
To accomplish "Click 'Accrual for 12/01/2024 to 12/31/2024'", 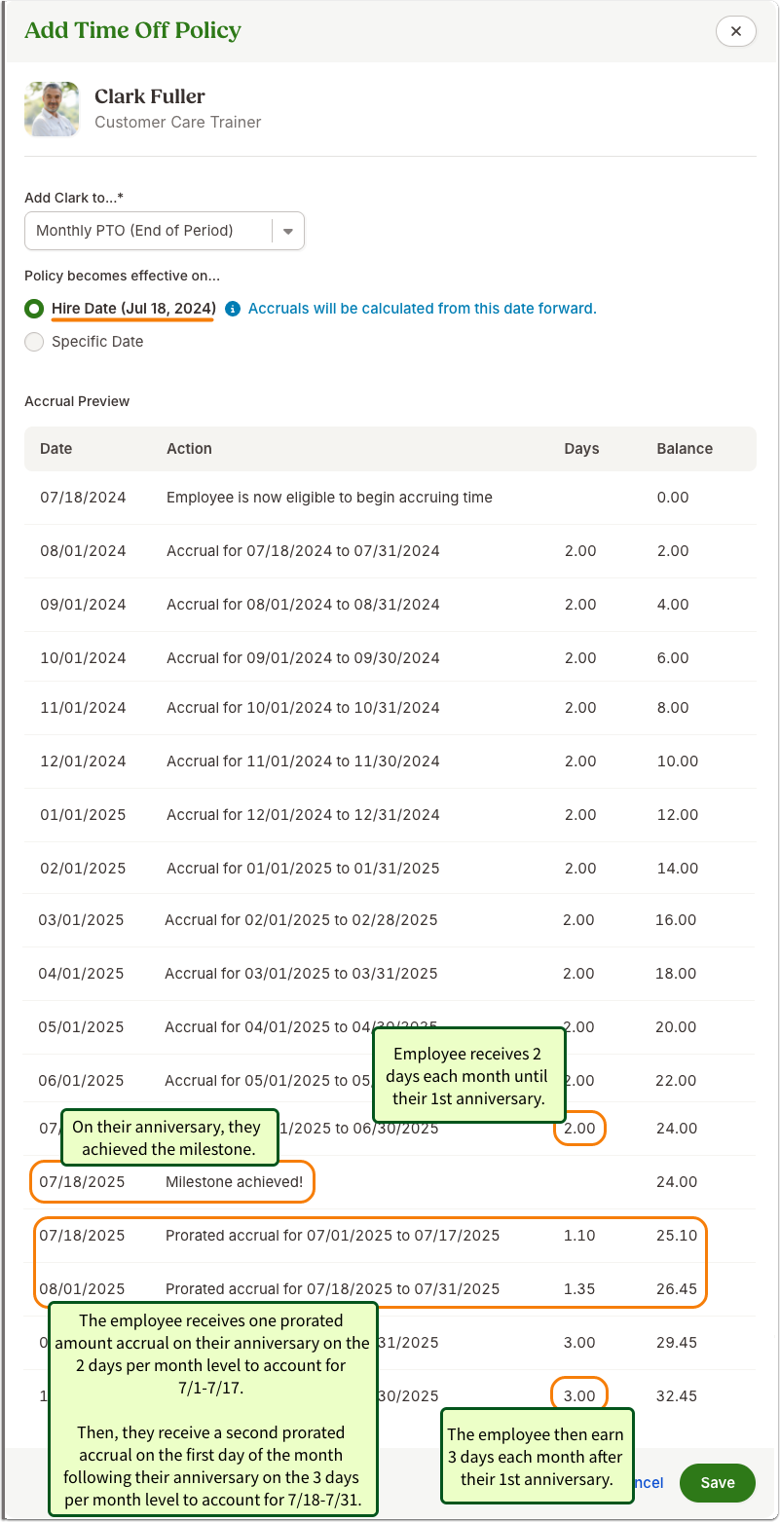I will pyautogui.click(x=303, y=815).
